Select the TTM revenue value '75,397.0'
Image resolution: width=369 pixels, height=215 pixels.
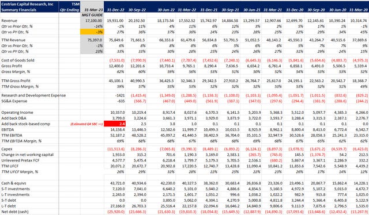pos(95,40)
